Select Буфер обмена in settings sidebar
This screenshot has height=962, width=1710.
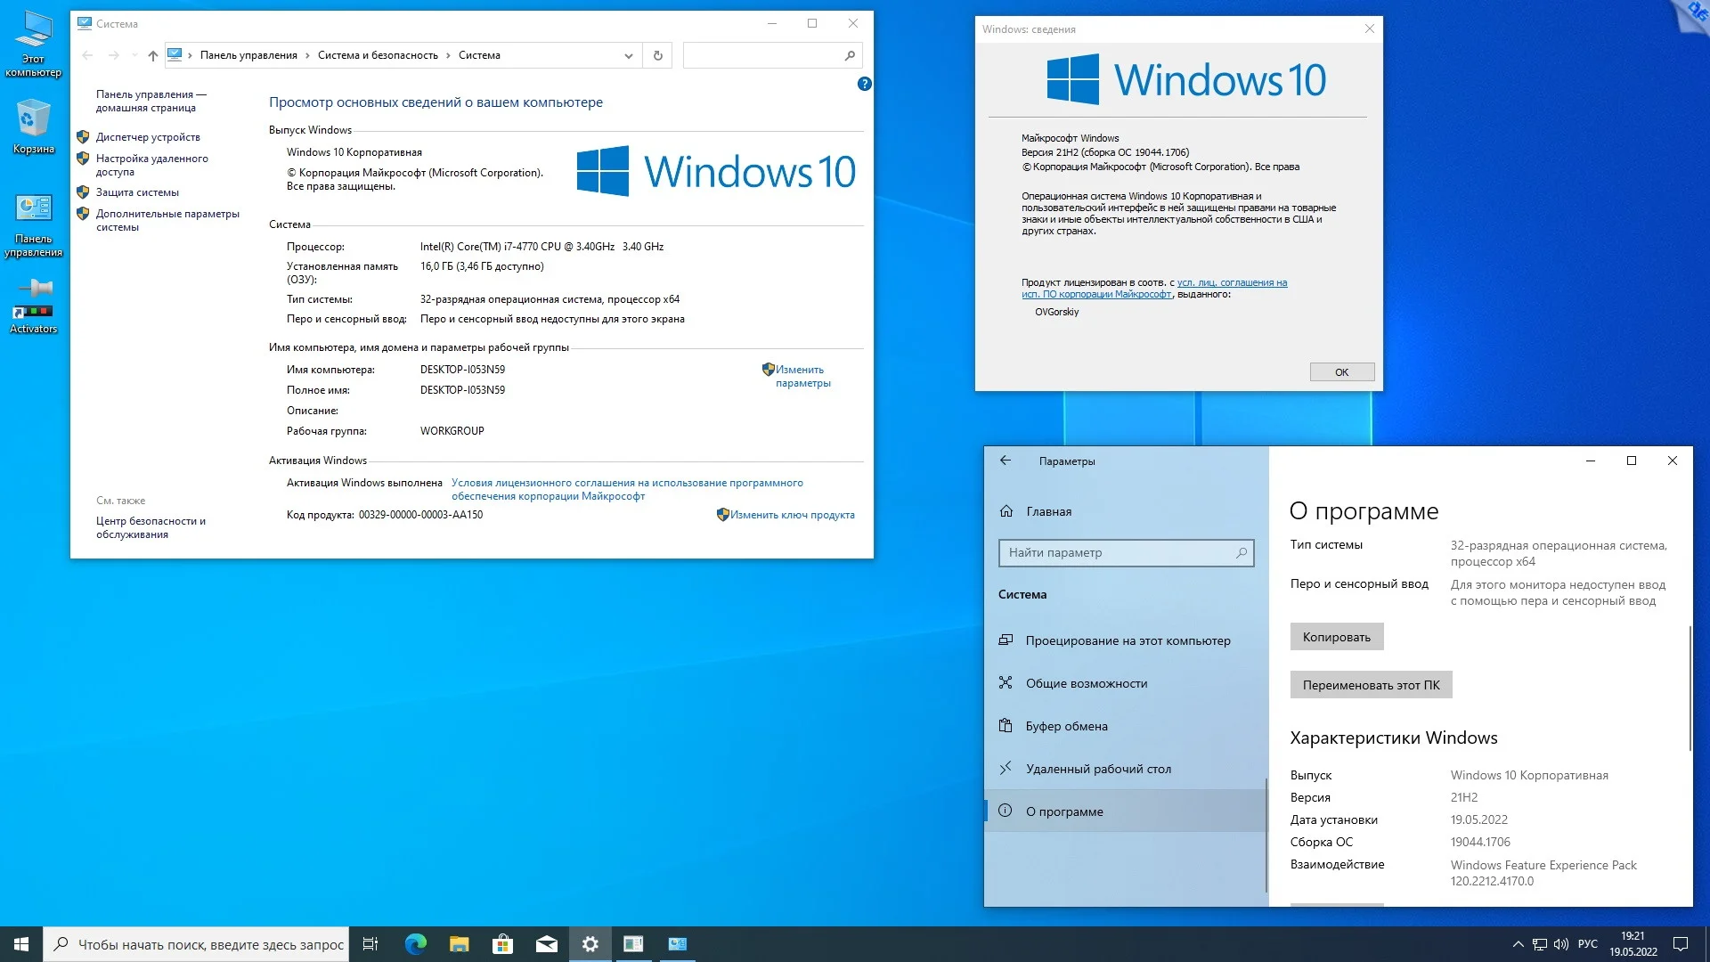[x=1066, y=726]
